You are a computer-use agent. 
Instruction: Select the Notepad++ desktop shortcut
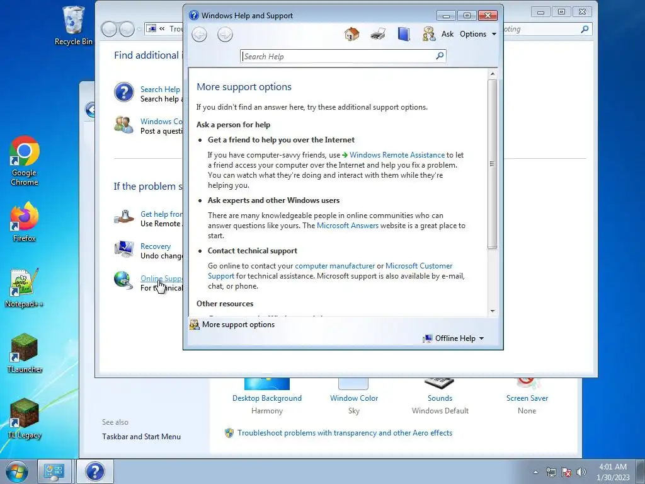[x=25, y=287]
